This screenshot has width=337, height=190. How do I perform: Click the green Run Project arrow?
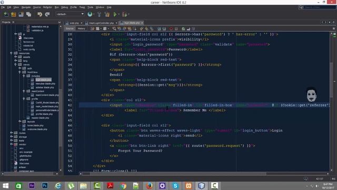[115, 14]
